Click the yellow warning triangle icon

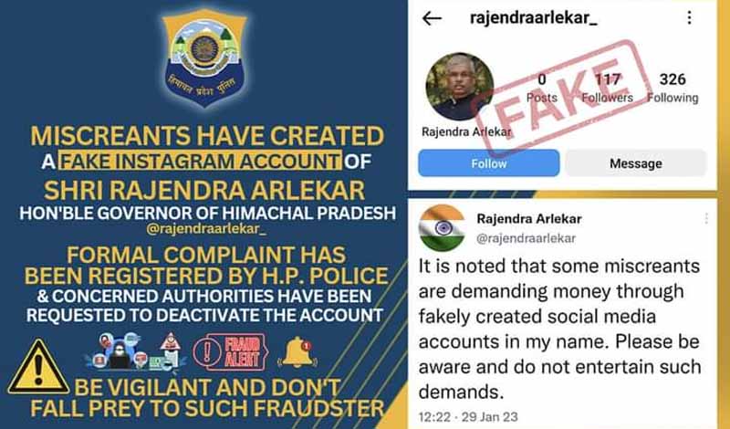click(x=38, y=368)
